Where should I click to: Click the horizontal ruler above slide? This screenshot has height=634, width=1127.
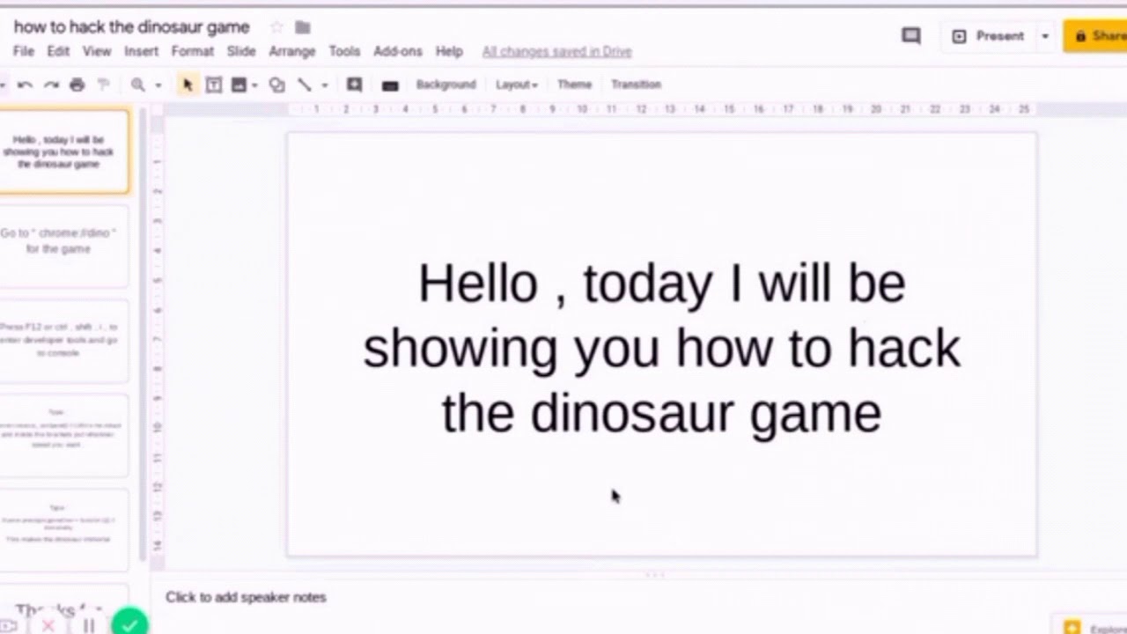[660, 109]
